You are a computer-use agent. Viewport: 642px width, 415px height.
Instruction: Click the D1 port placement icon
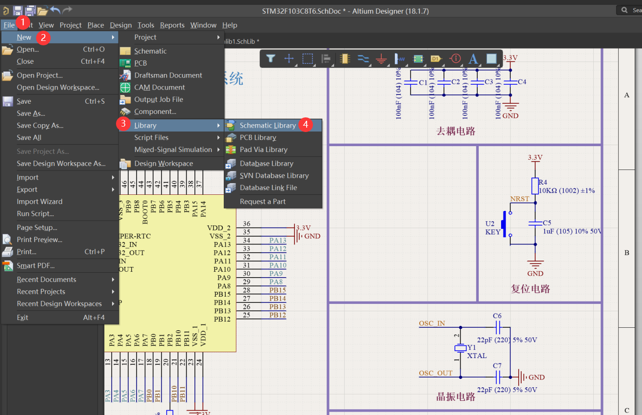tap(436, 59)
